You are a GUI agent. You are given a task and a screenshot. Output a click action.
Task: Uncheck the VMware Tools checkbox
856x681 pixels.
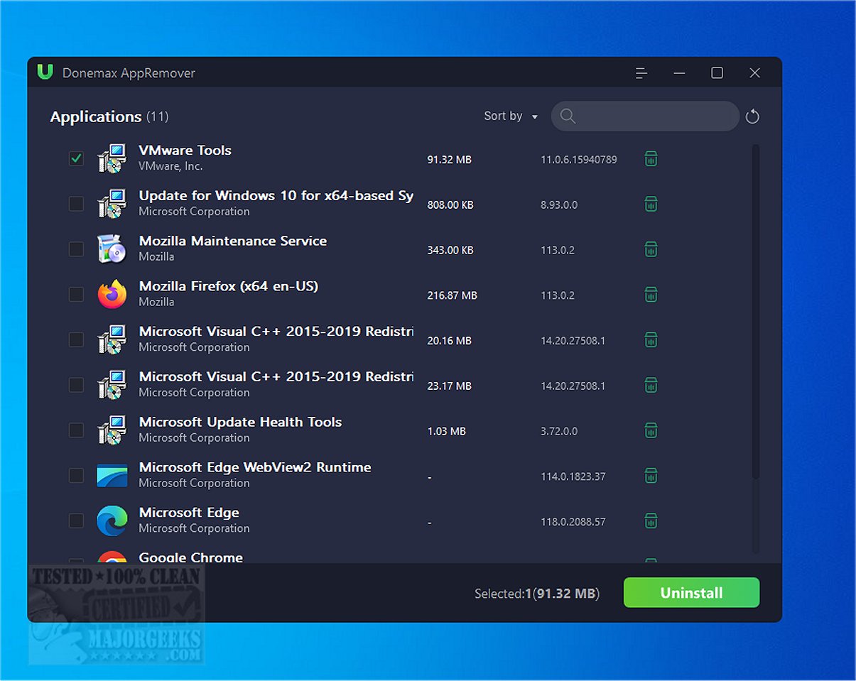pos(76,159)
